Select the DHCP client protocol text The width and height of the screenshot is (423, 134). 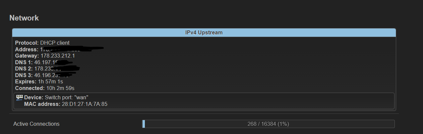pyautogui.click(x=55, y=43)
